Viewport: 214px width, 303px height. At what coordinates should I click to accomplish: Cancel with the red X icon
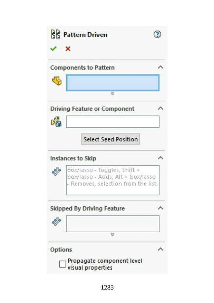pyautogui.click(x=68, y=49)
